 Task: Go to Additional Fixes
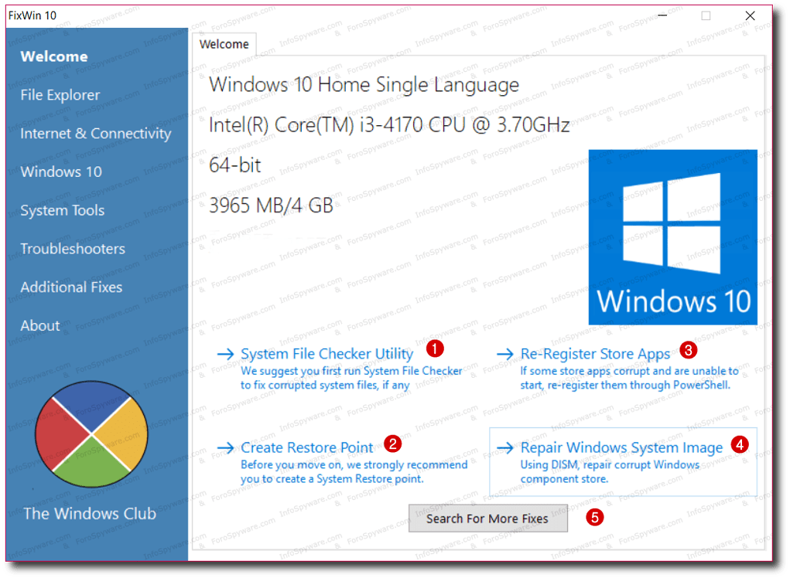[x=71, y=287]
